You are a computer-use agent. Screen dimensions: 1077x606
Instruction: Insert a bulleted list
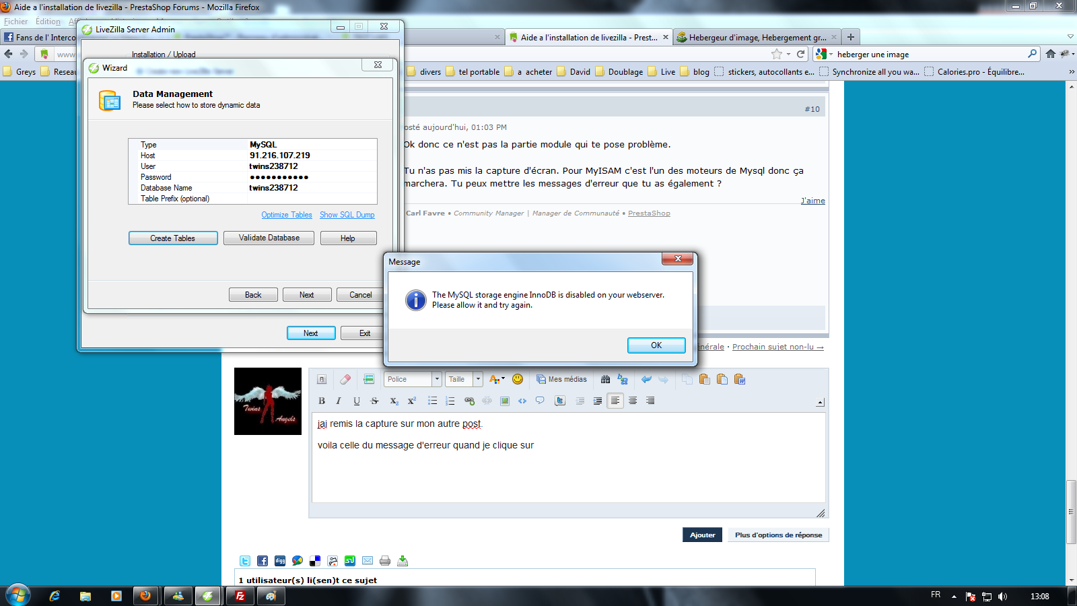[432, 401]
